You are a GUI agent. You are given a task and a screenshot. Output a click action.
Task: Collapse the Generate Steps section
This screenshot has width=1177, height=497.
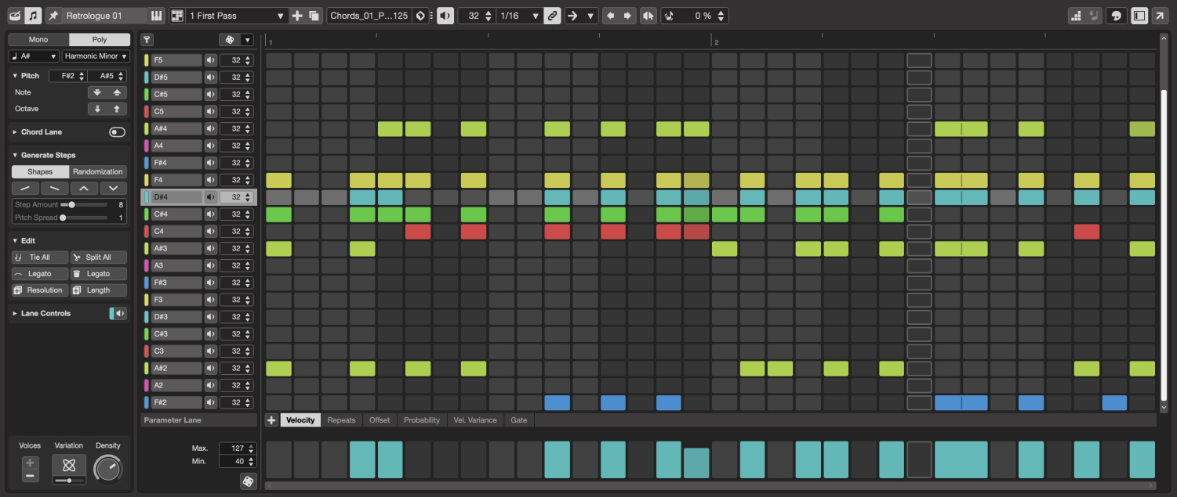15,155
